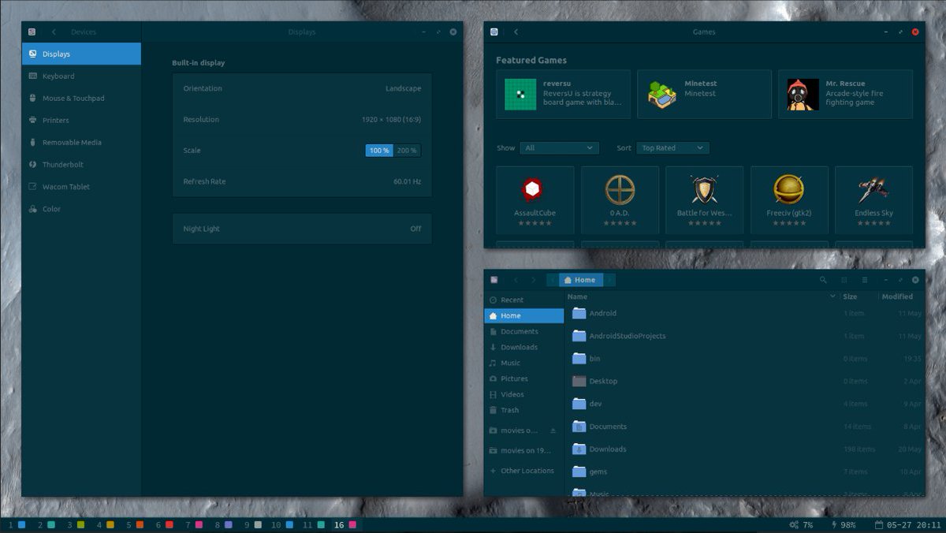Open the Night Light setting

coord(302,228)
